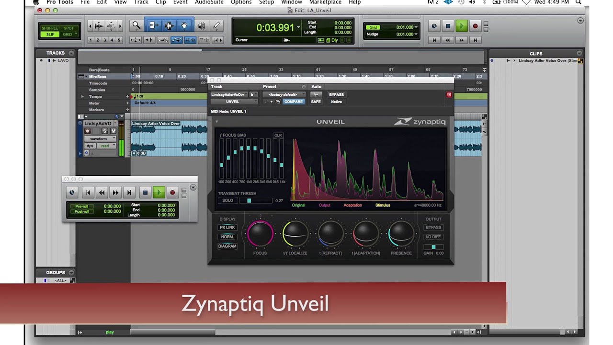Open the plugin Preset settings menu
This screenshot has height=345, width=613.
303,87
